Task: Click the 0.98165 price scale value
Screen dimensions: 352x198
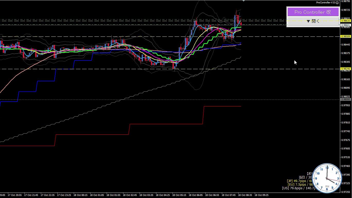Action: [x=346, y=79]
